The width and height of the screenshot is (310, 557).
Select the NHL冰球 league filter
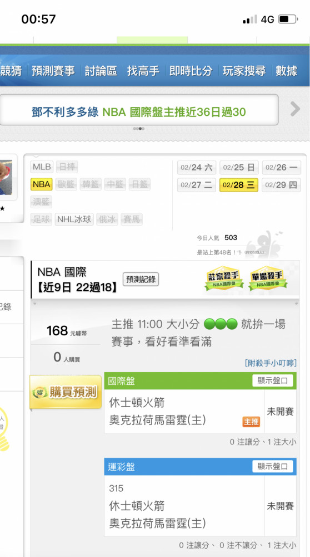point(74,219)
